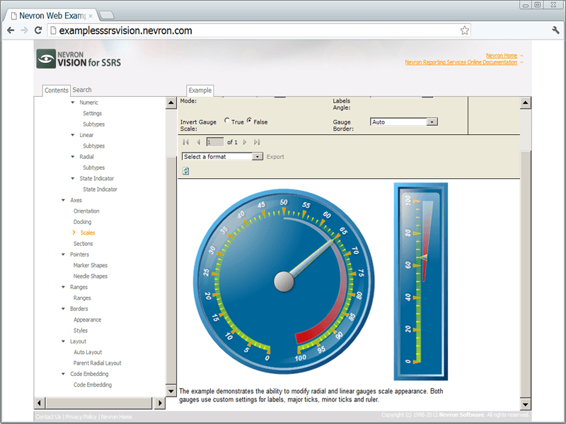Go to first report page icon
Viewport: 566px width, 424px height.
tap(185, 142)
